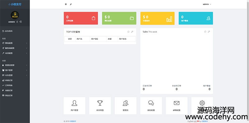Open the 用户管理 sidebar menu
Viewport: 249px width, 123px height.
[x=15, y=70]
